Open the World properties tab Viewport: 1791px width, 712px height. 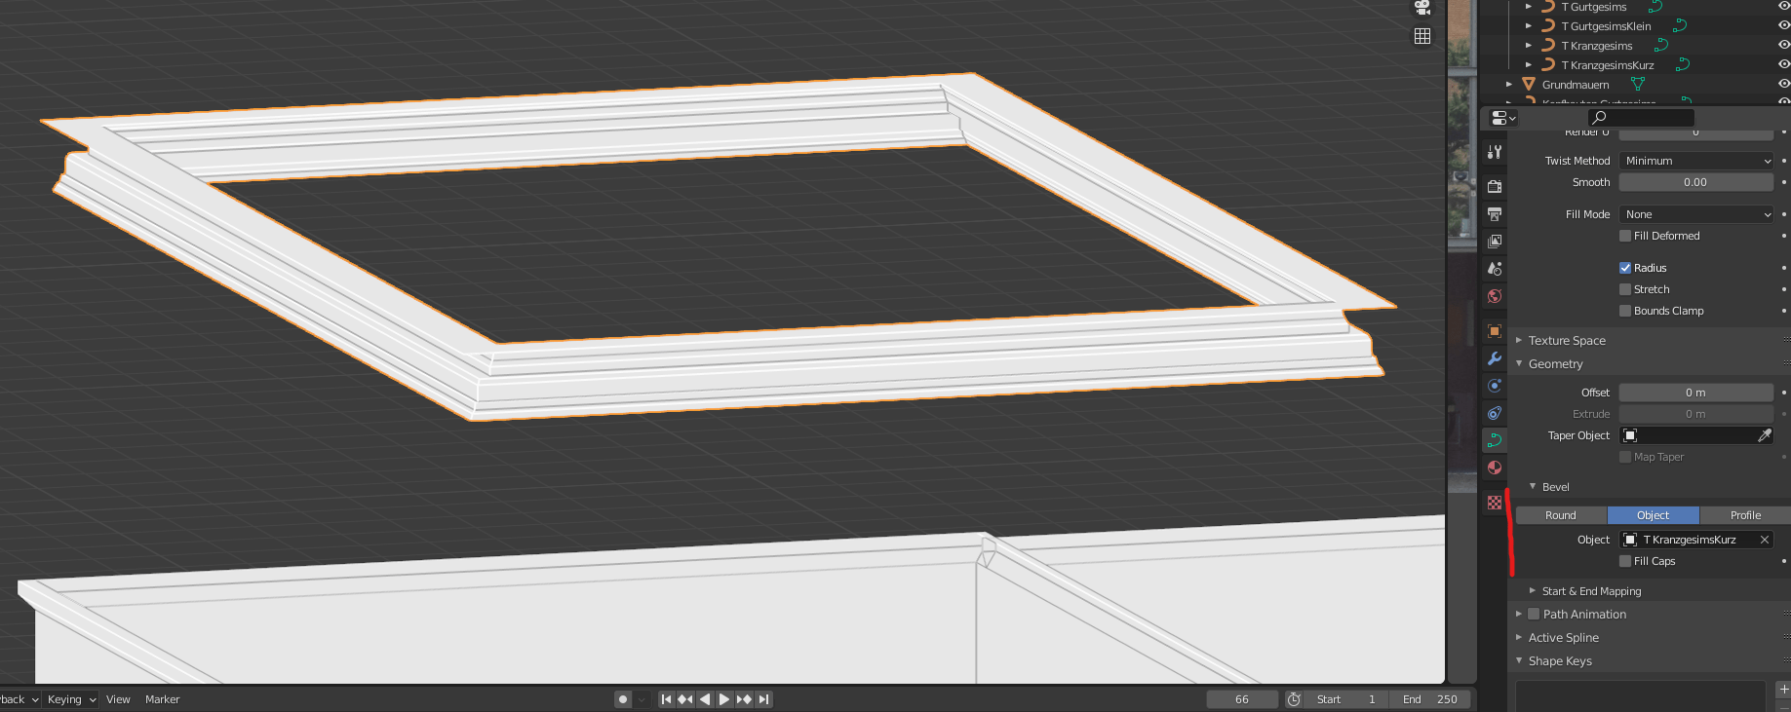click(x=1495, y=295)
